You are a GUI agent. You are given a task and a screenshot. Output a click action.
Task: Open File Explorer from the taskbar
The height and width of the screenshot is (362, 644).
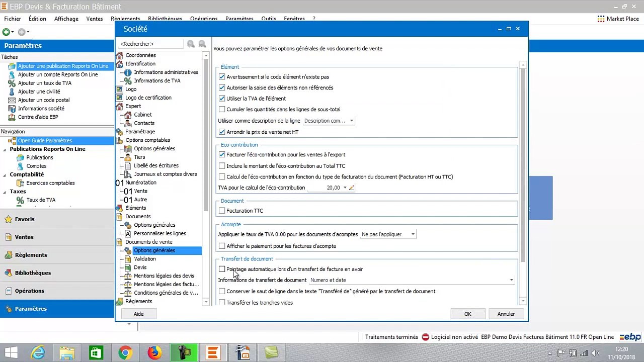click(x=67, y=352)
